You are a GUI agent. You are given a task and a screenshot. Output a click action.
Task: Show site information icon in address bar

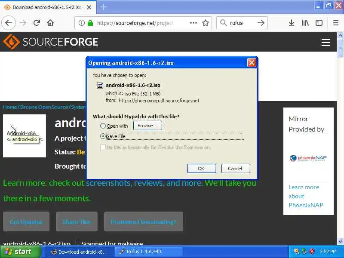[81, 23]
